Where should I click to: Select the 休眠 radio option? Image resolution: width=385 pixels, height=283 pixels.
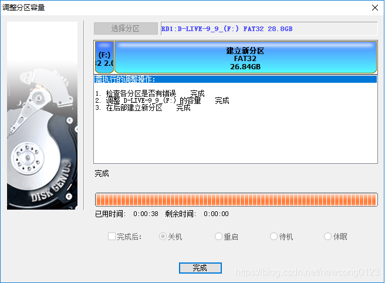pyautogui.click(x=327, y=237)
